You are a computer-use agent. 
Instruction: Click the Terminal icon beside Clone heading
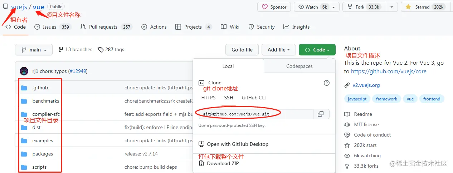click(x=201, y=83)
